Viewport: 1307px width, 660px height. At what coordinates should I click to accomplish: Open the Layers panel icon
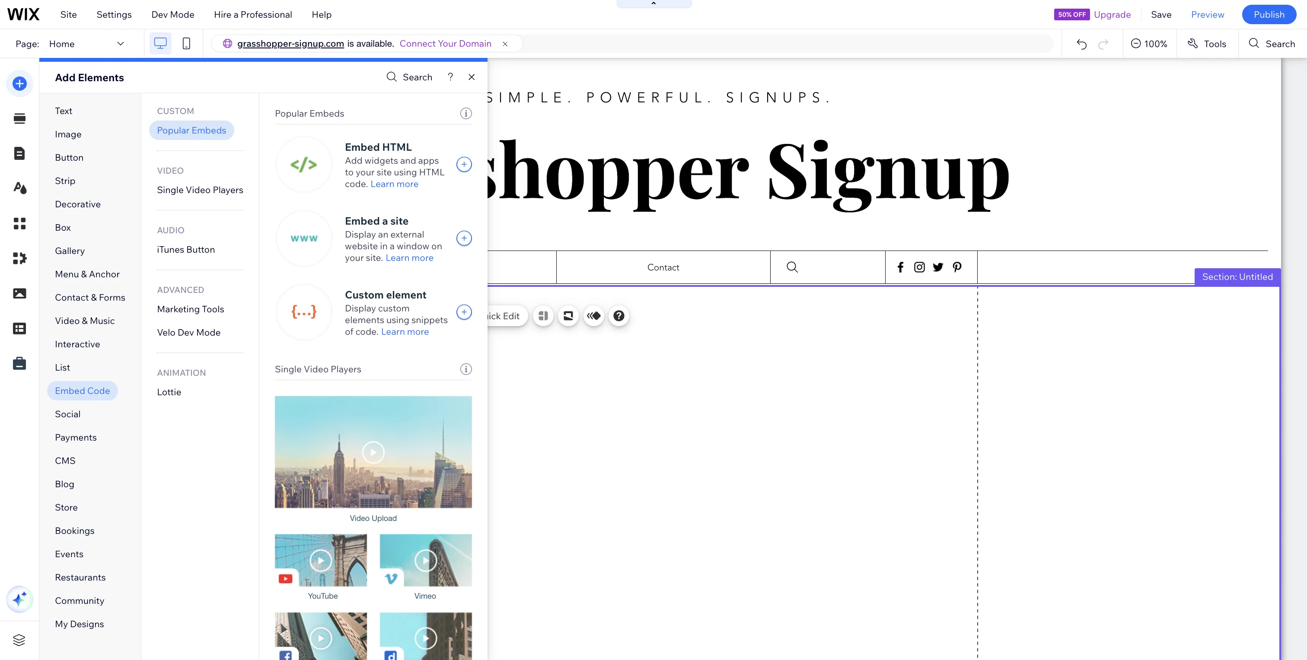click(19, 640)
